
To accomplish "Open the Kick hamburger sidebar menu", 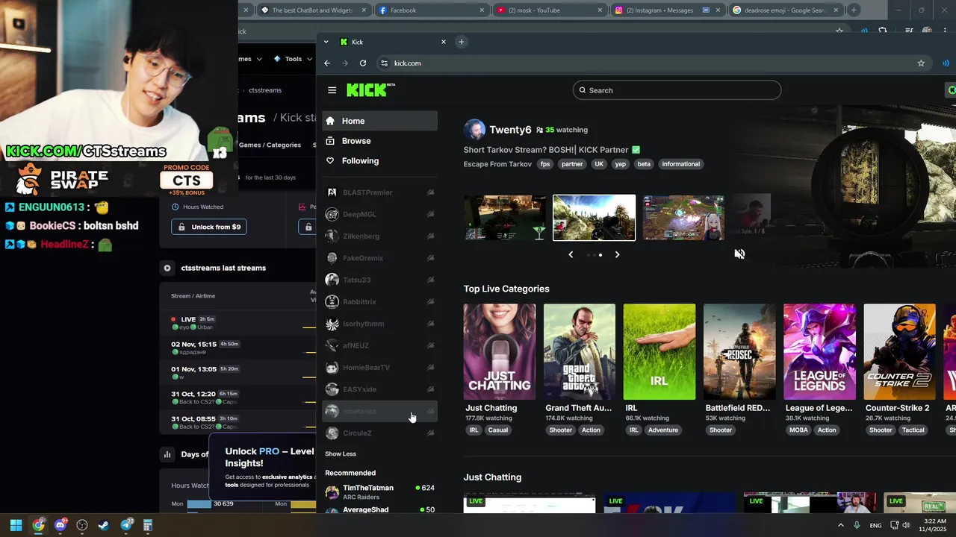I will [332, 90].
